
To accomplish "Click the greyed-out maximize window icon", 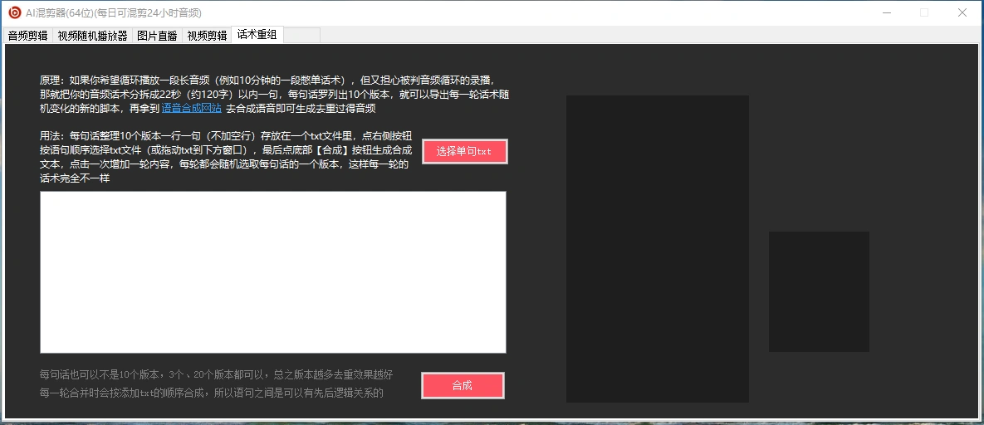I will [x=924, y=12].
